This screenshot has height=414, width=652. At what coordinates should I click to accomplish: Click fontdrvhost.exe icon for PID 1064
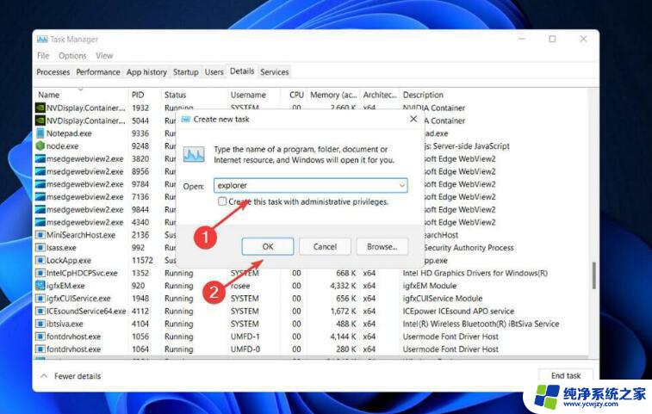(40, 349)
